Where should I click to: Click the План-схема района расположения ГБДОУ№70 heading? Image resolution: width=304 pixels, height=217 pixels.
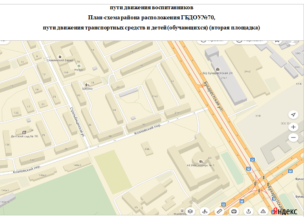151,17
